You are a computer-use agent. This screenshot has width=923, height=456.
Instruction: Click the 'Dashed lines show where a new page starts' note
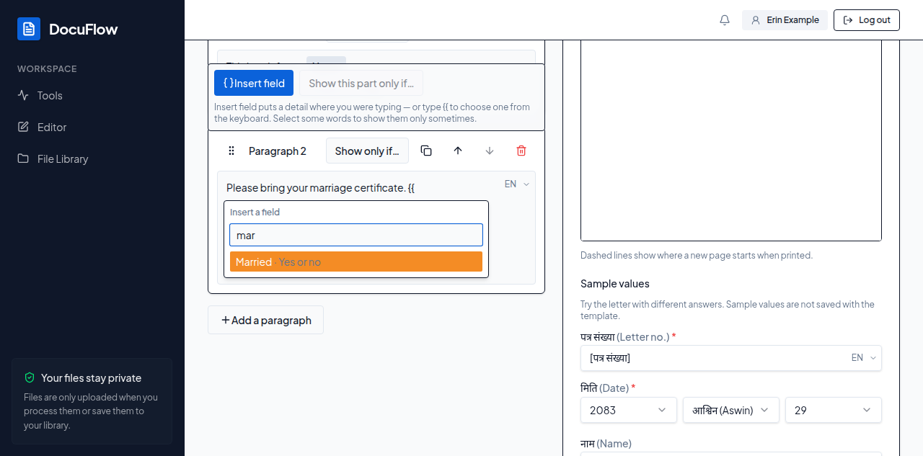697,255
